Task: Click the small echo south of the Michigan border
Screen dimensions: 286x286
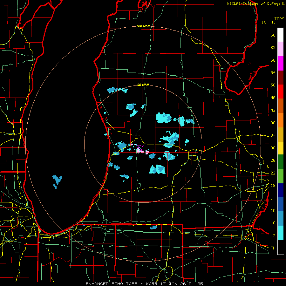Action: point(153,227)
